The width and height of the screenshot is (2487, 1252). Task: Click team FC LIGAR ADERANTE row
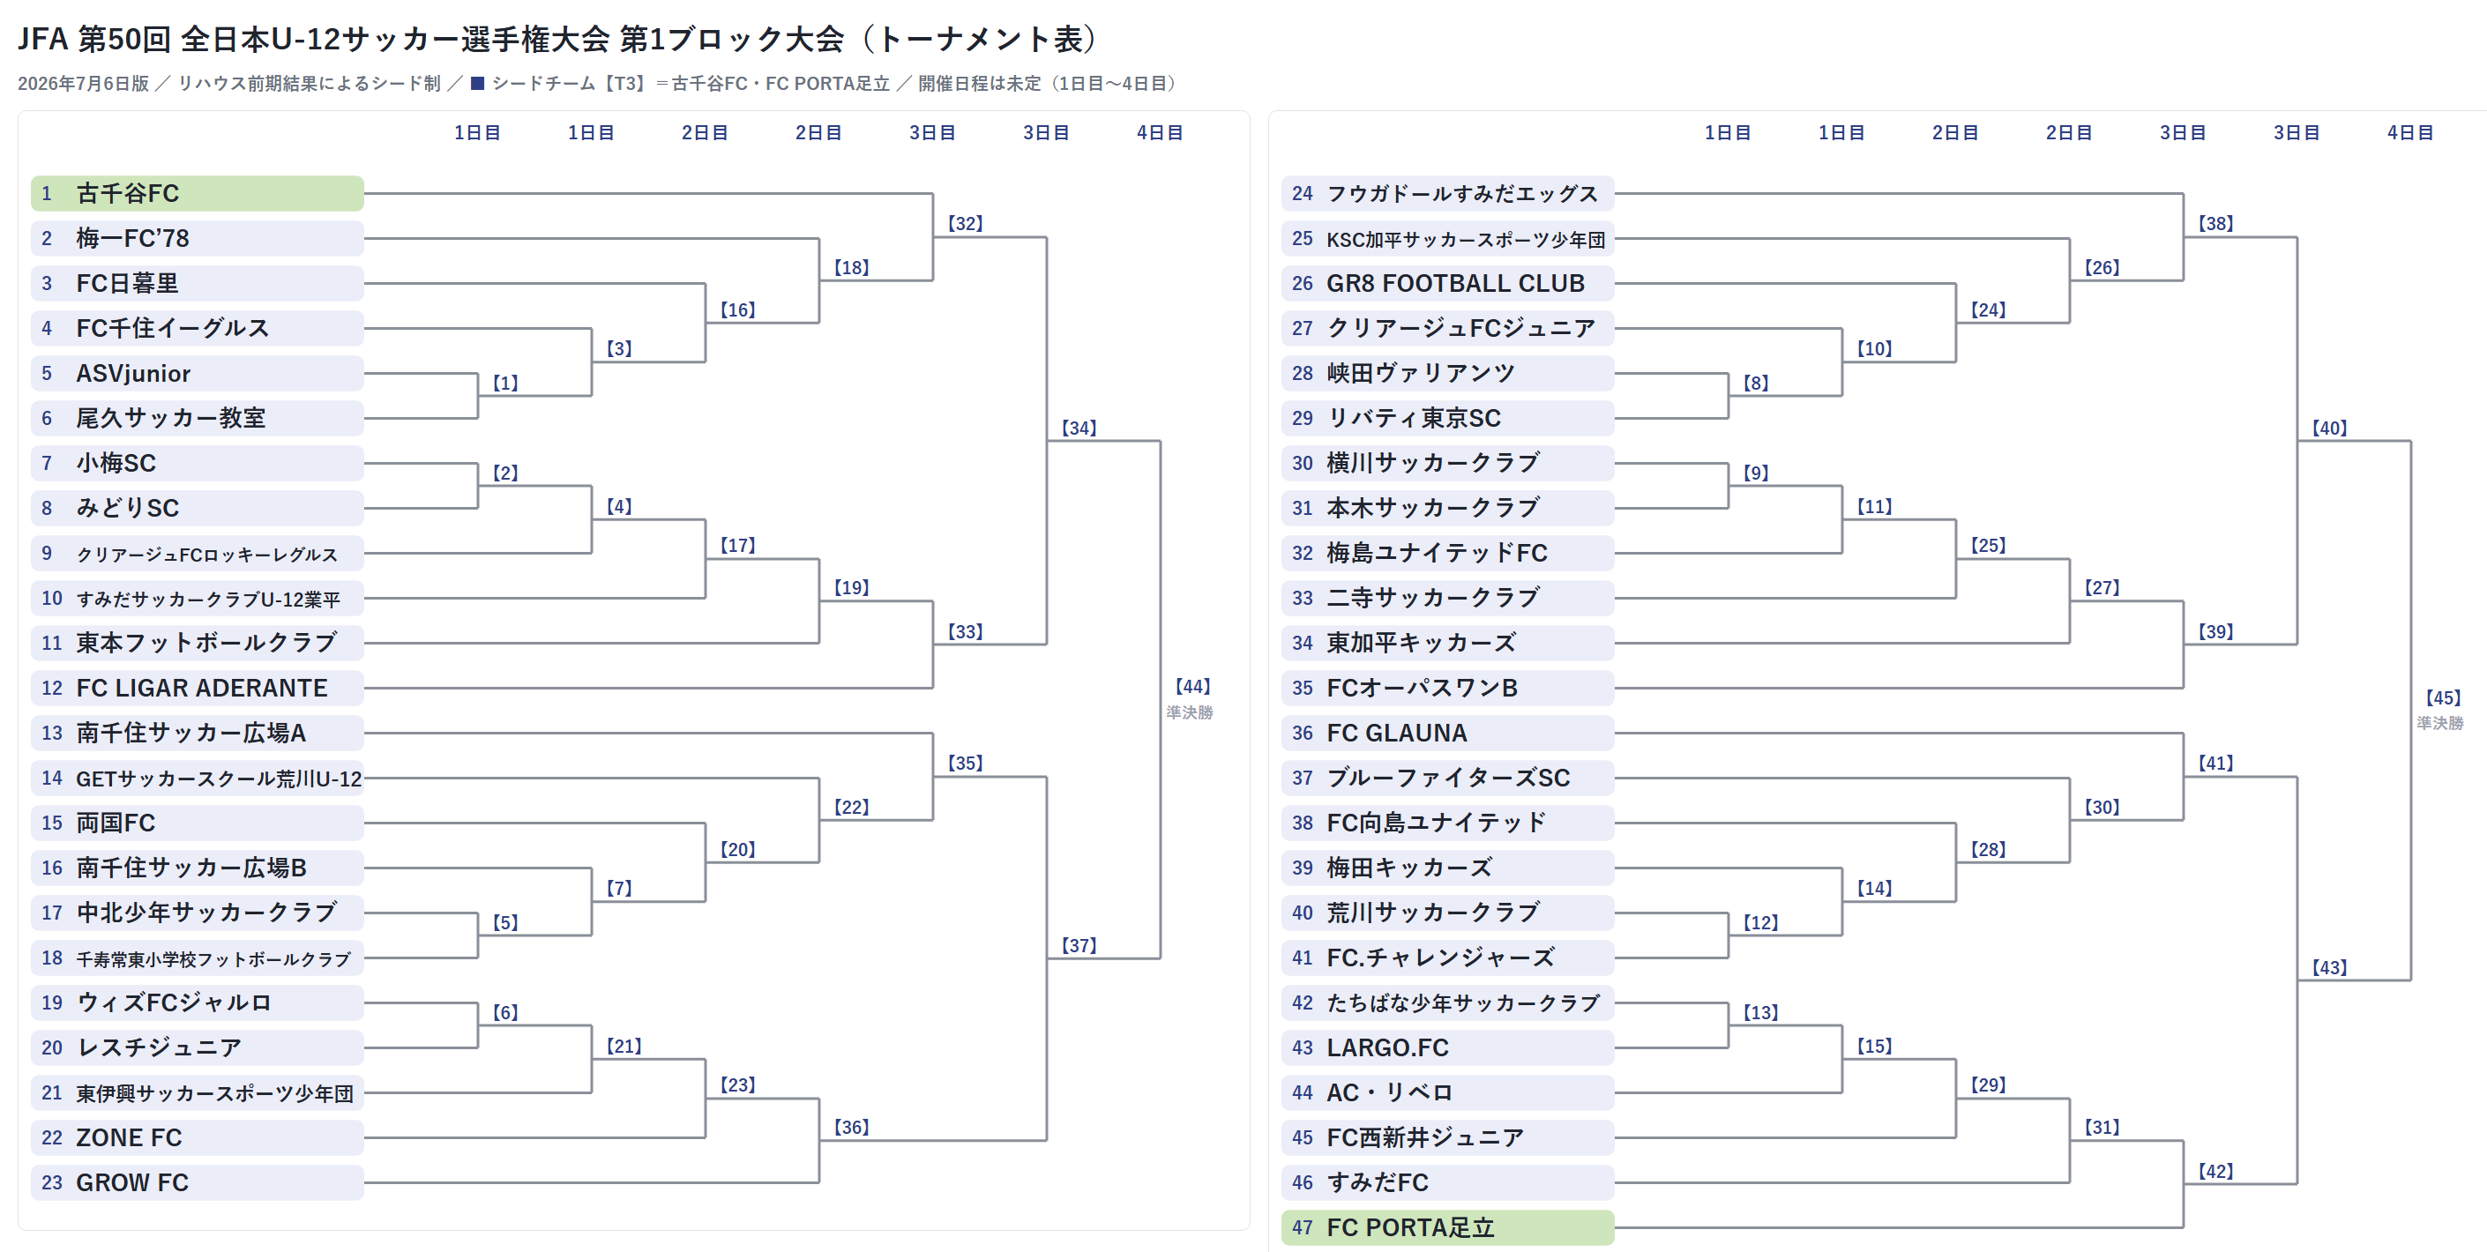(x=197, y=689)
